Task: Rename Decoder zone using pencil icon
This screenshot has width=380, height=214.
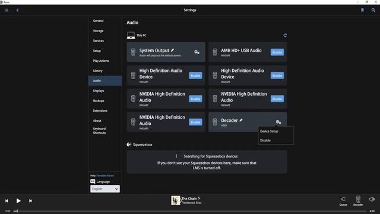Action: [x=241, y=120]
